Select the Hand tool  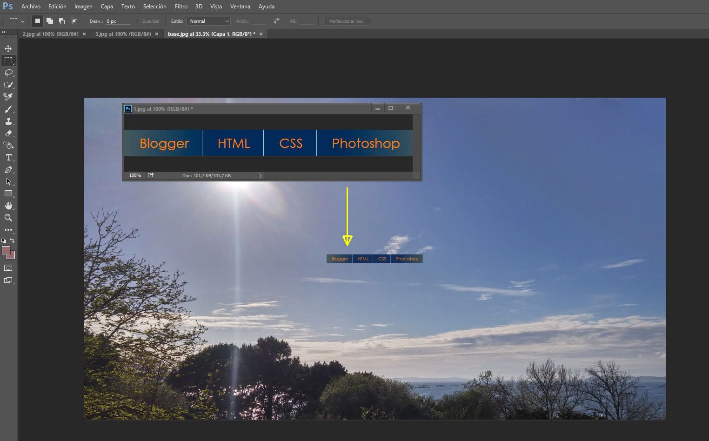[x=8, y=206]
